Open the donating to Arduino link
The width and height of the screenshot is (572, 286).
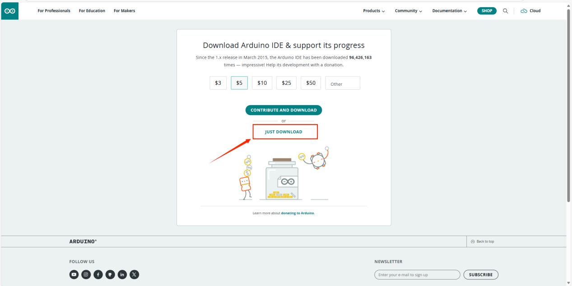[x=298, y=213]
